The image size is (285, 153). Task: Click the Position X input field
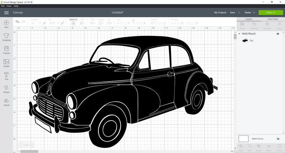[178, 23]
